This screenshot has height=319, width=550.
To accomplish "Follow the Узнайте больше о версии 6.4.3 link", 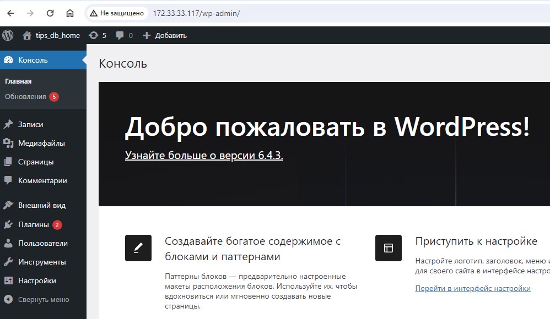I will click(x=204, y=155).
